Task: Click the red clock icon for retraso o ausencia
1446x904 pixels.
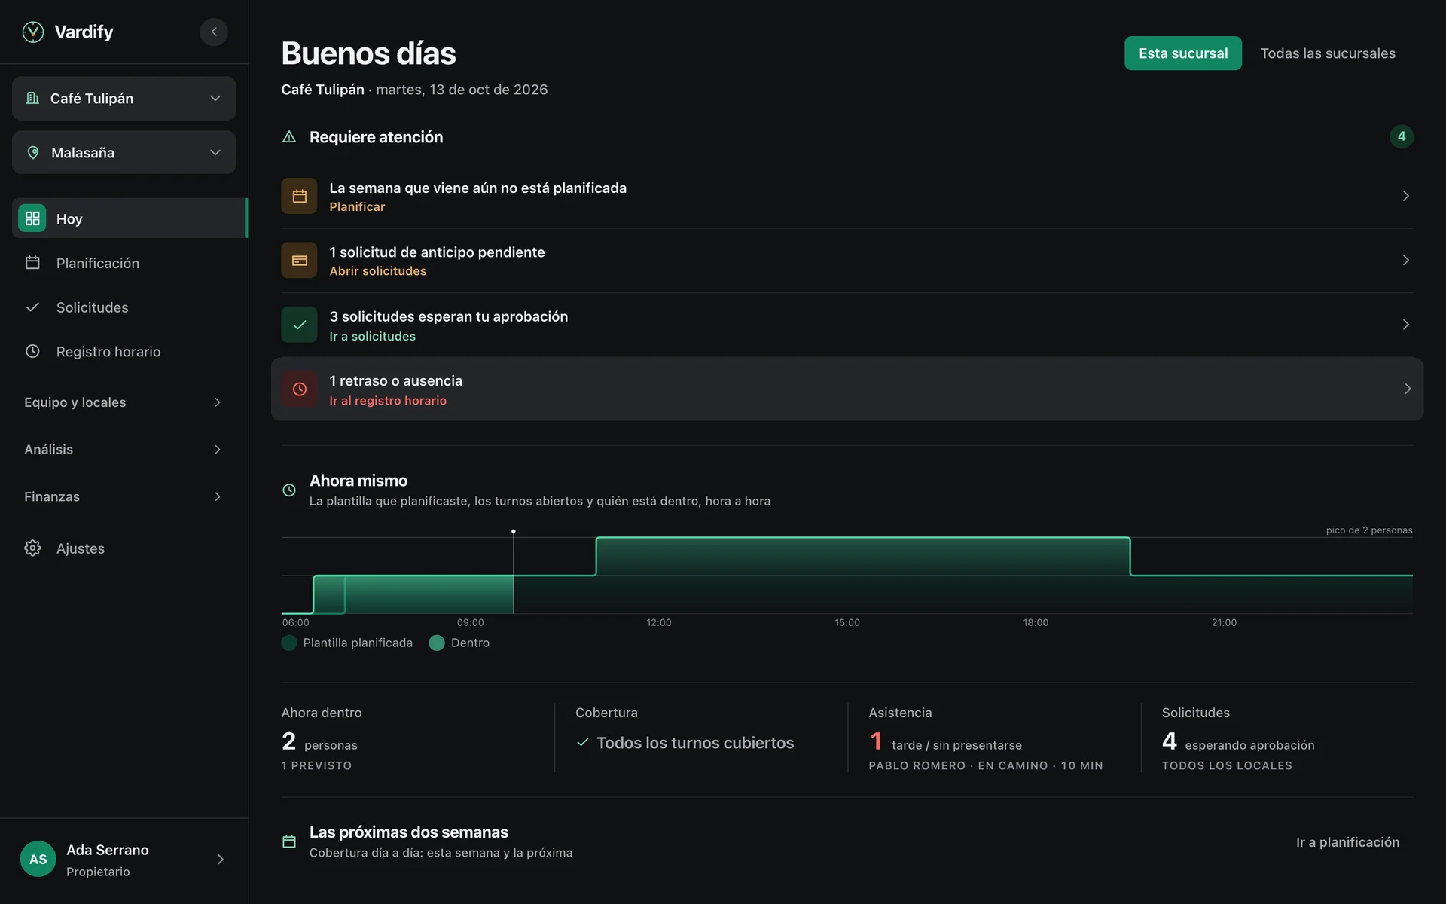Action: click(299, 389)
